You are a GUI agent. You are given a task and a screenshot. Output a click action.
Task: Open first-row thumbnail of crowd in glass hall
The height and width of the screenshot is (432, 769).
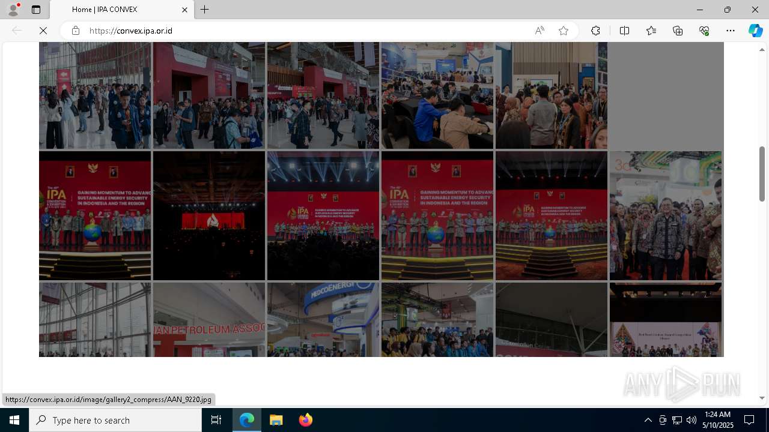pyautogui.click(x=95, y=95)
